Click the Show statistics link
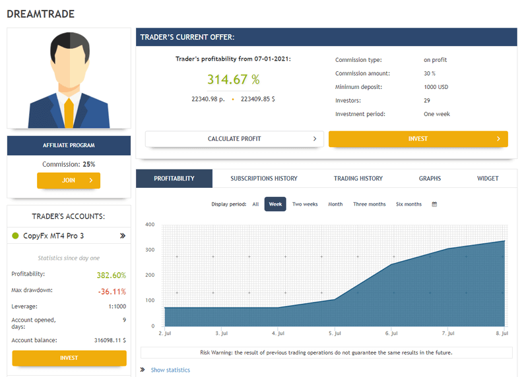This screenshot has height=377, width=528. pyautogui.click(x=170, y=370)
